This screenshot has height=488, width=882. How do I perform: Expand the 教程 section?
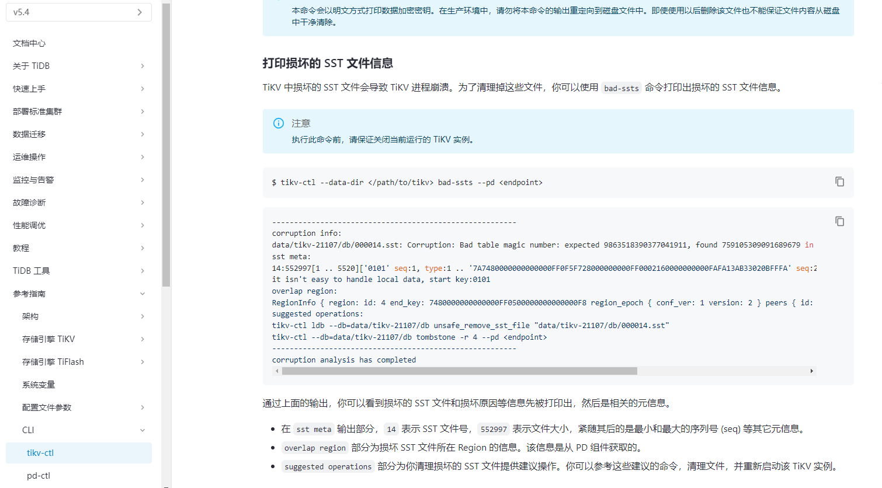click(x=143, y=248)
